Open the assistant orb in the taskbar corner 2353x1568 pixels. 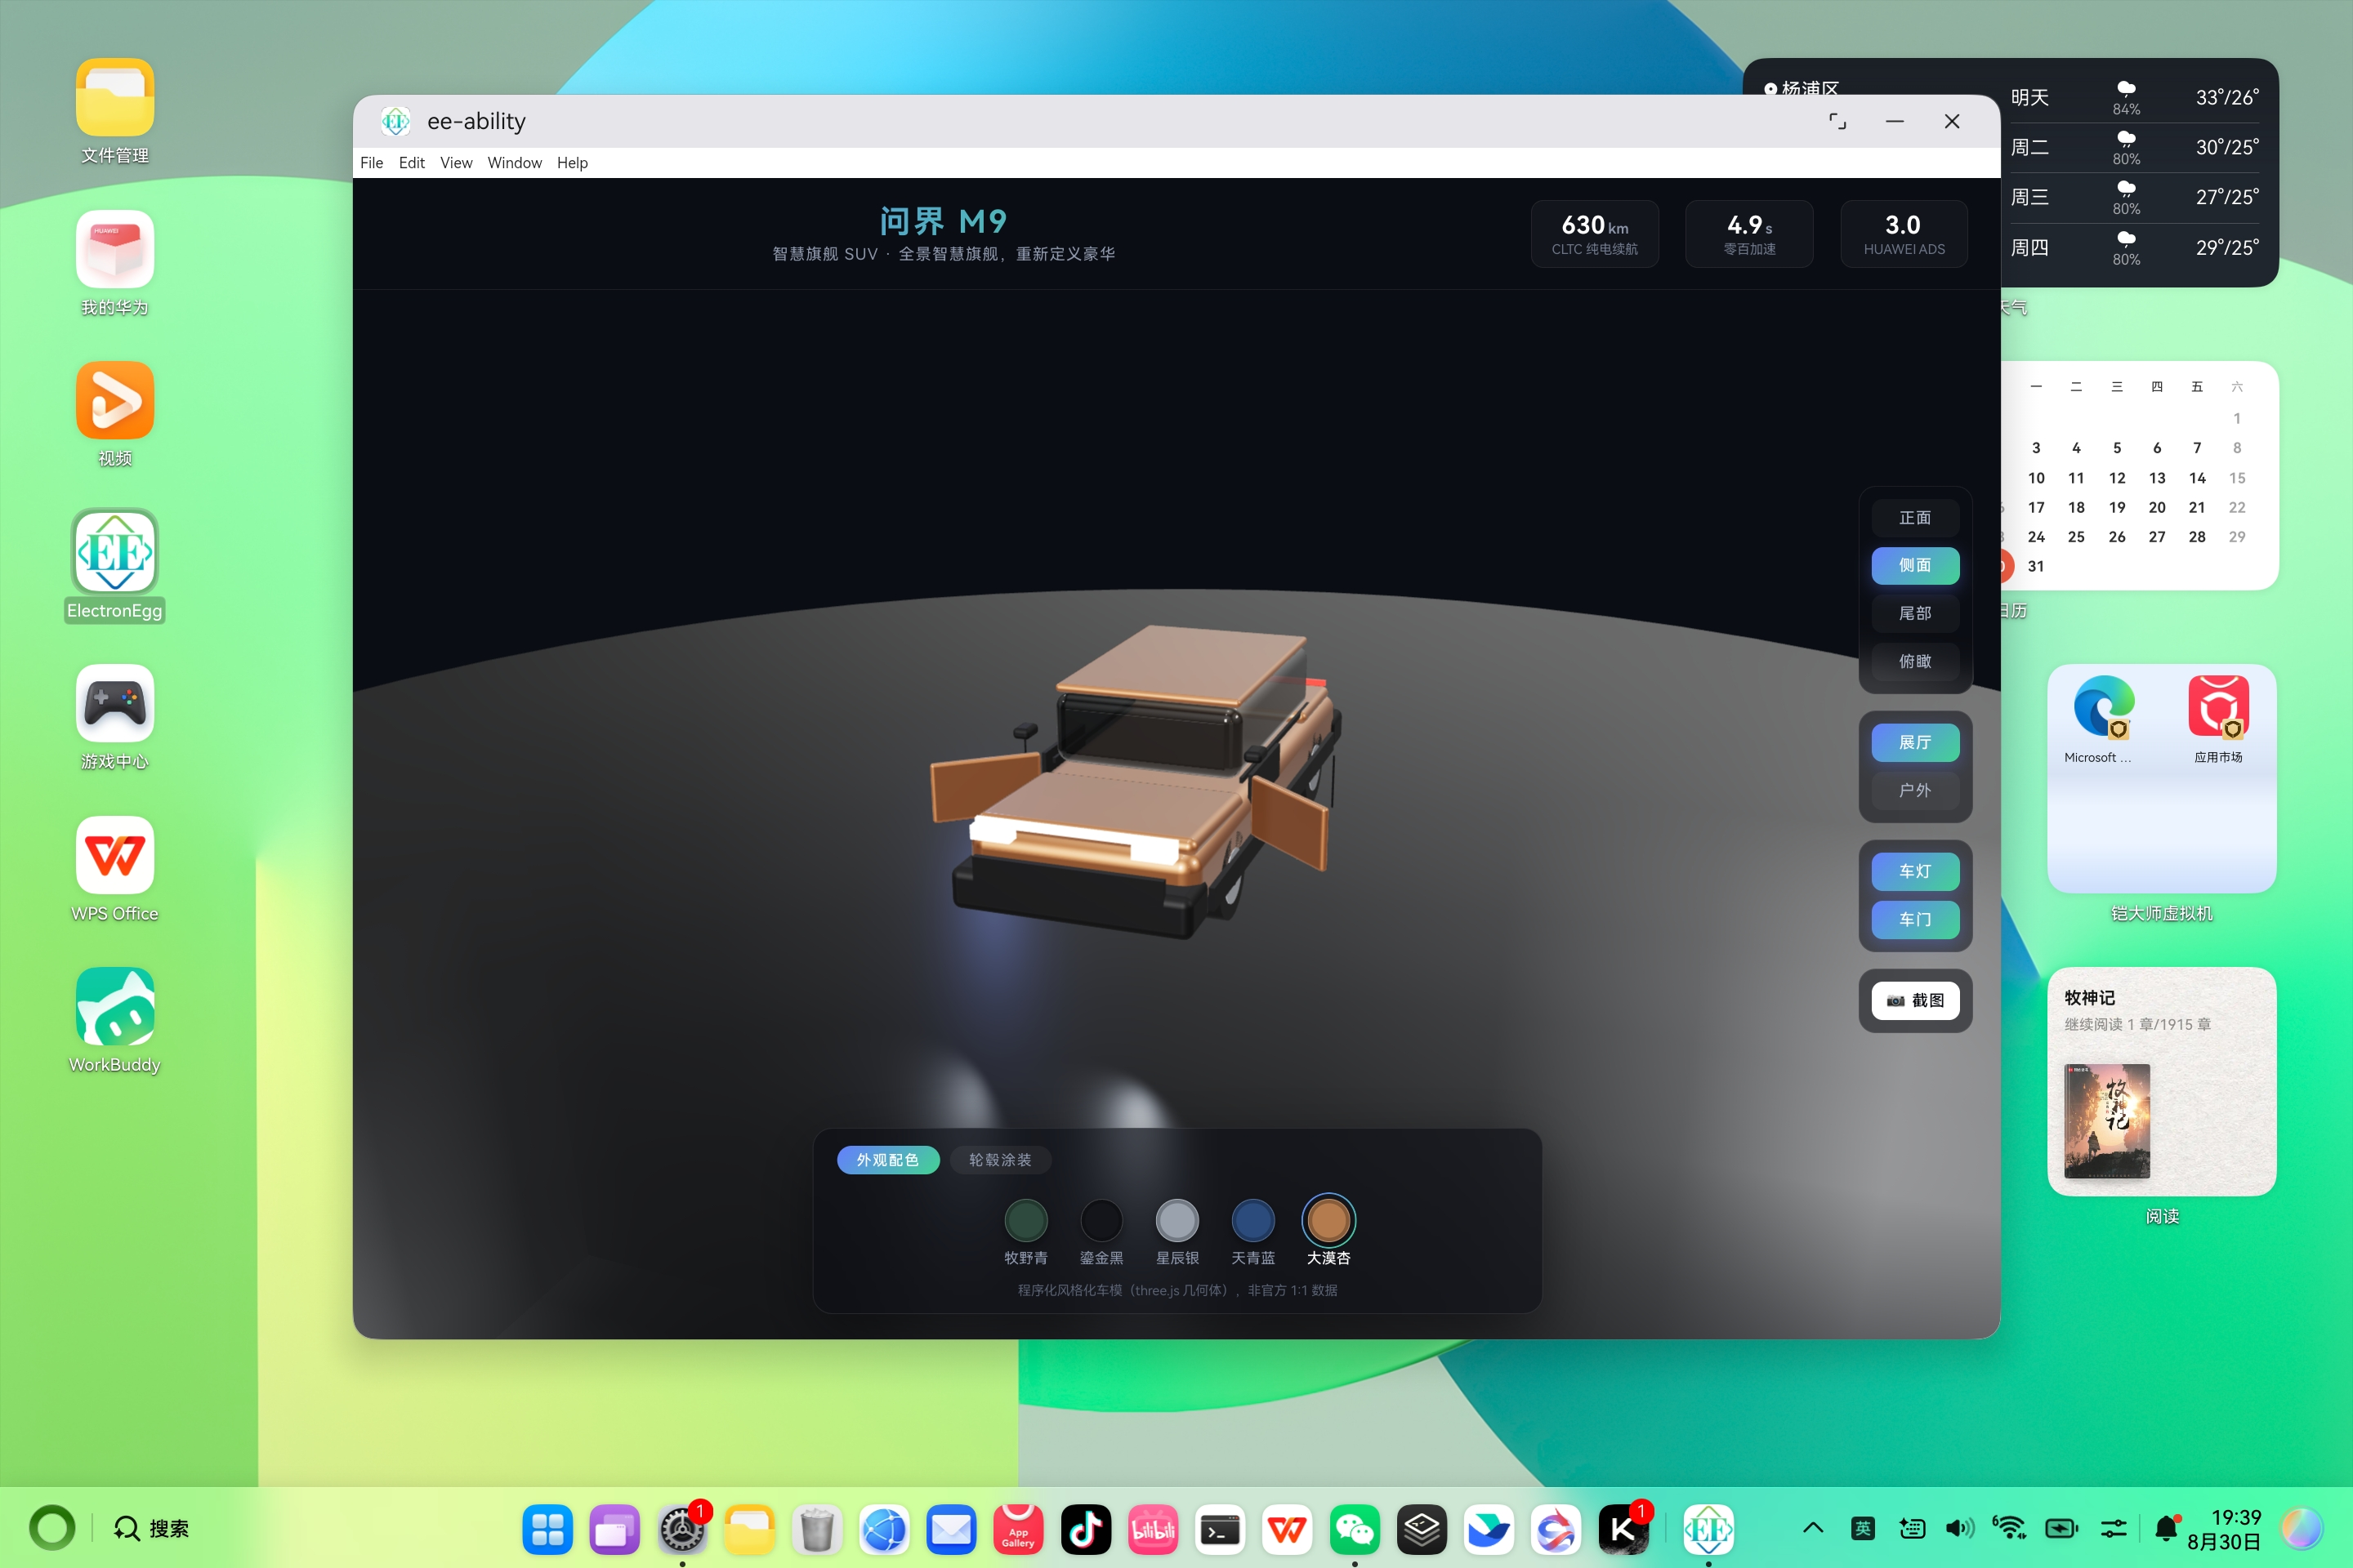[x=2302, y=1528]
